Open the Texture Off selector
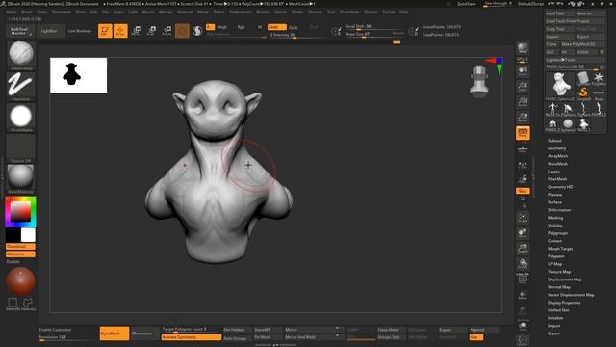 click(x=21, y=148)
